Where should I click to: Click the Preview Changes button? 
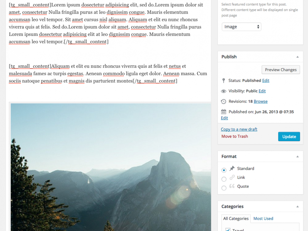281,70
